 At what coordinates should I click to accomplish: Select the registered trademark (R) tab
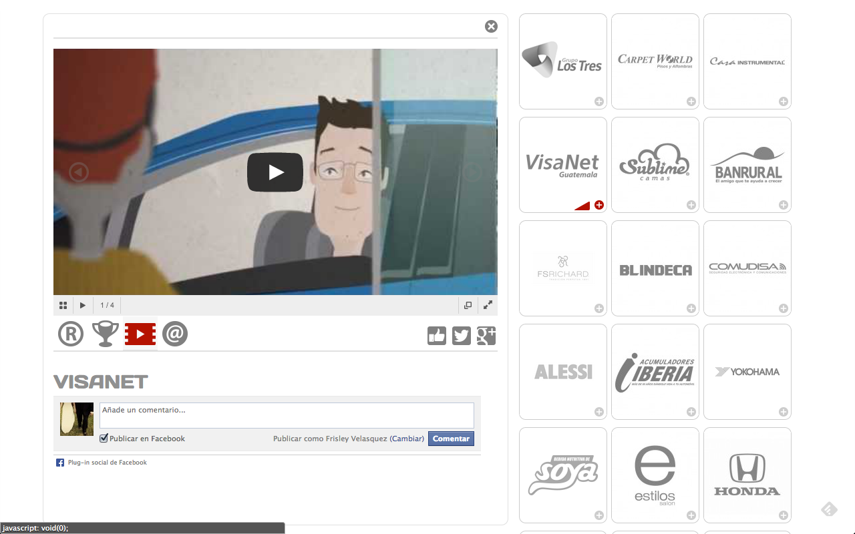click(x=71, y=334)
